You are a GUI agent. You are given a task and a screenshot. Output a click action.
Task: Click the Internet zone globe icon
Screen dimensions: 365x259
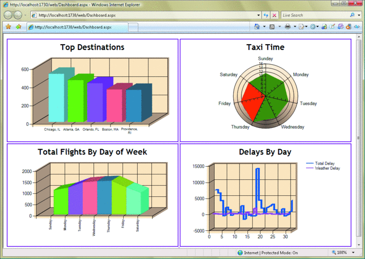[240, 253]
